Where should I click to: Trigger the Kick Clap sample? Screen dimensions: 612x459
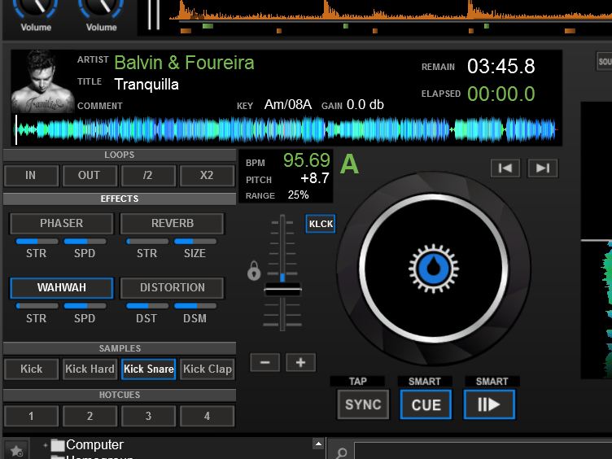click(x=207, y=369)
